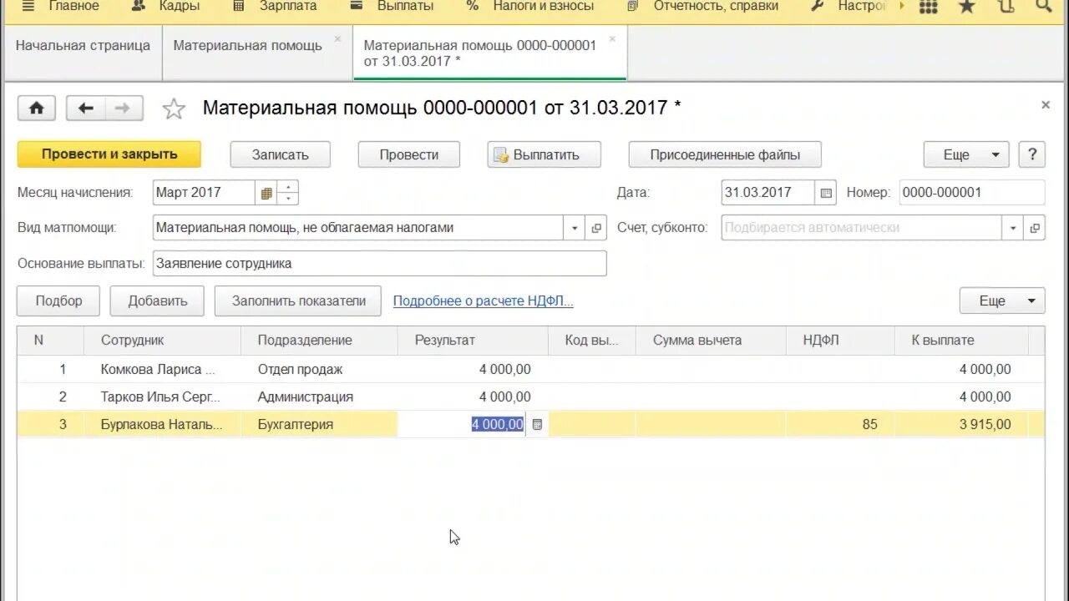
Task: Click Результат column header
Action: tap(473, 341)
